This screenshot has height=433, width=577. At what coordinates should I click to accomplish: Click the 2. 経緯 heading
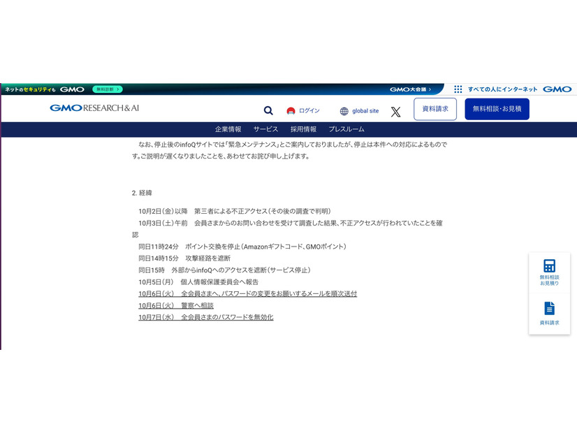pyautogui.click(x=142, y=193)
